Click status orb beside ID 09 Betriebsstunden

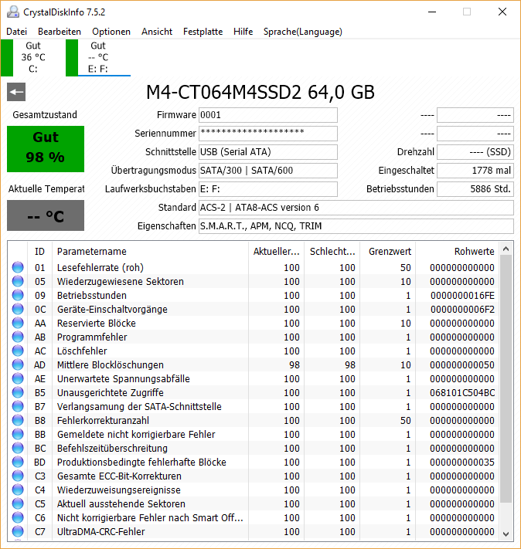18,296
